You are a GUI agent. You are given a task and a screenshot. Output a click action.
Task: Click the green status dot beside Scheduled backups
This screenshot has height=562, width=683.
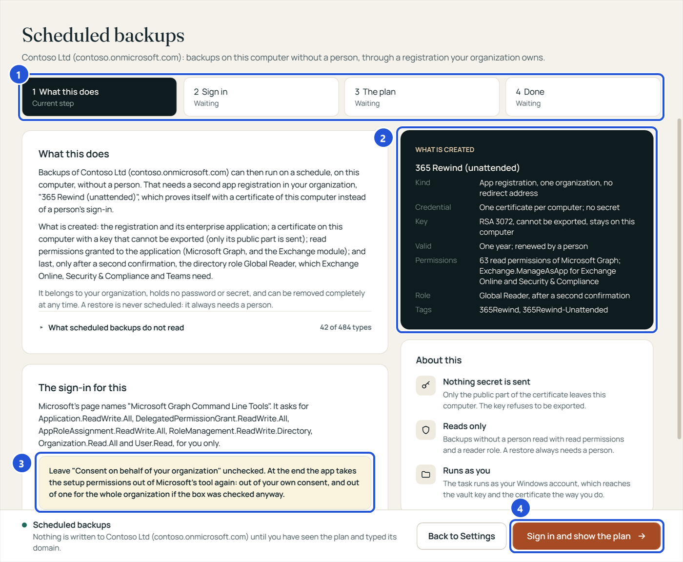[x=24, y=525]
